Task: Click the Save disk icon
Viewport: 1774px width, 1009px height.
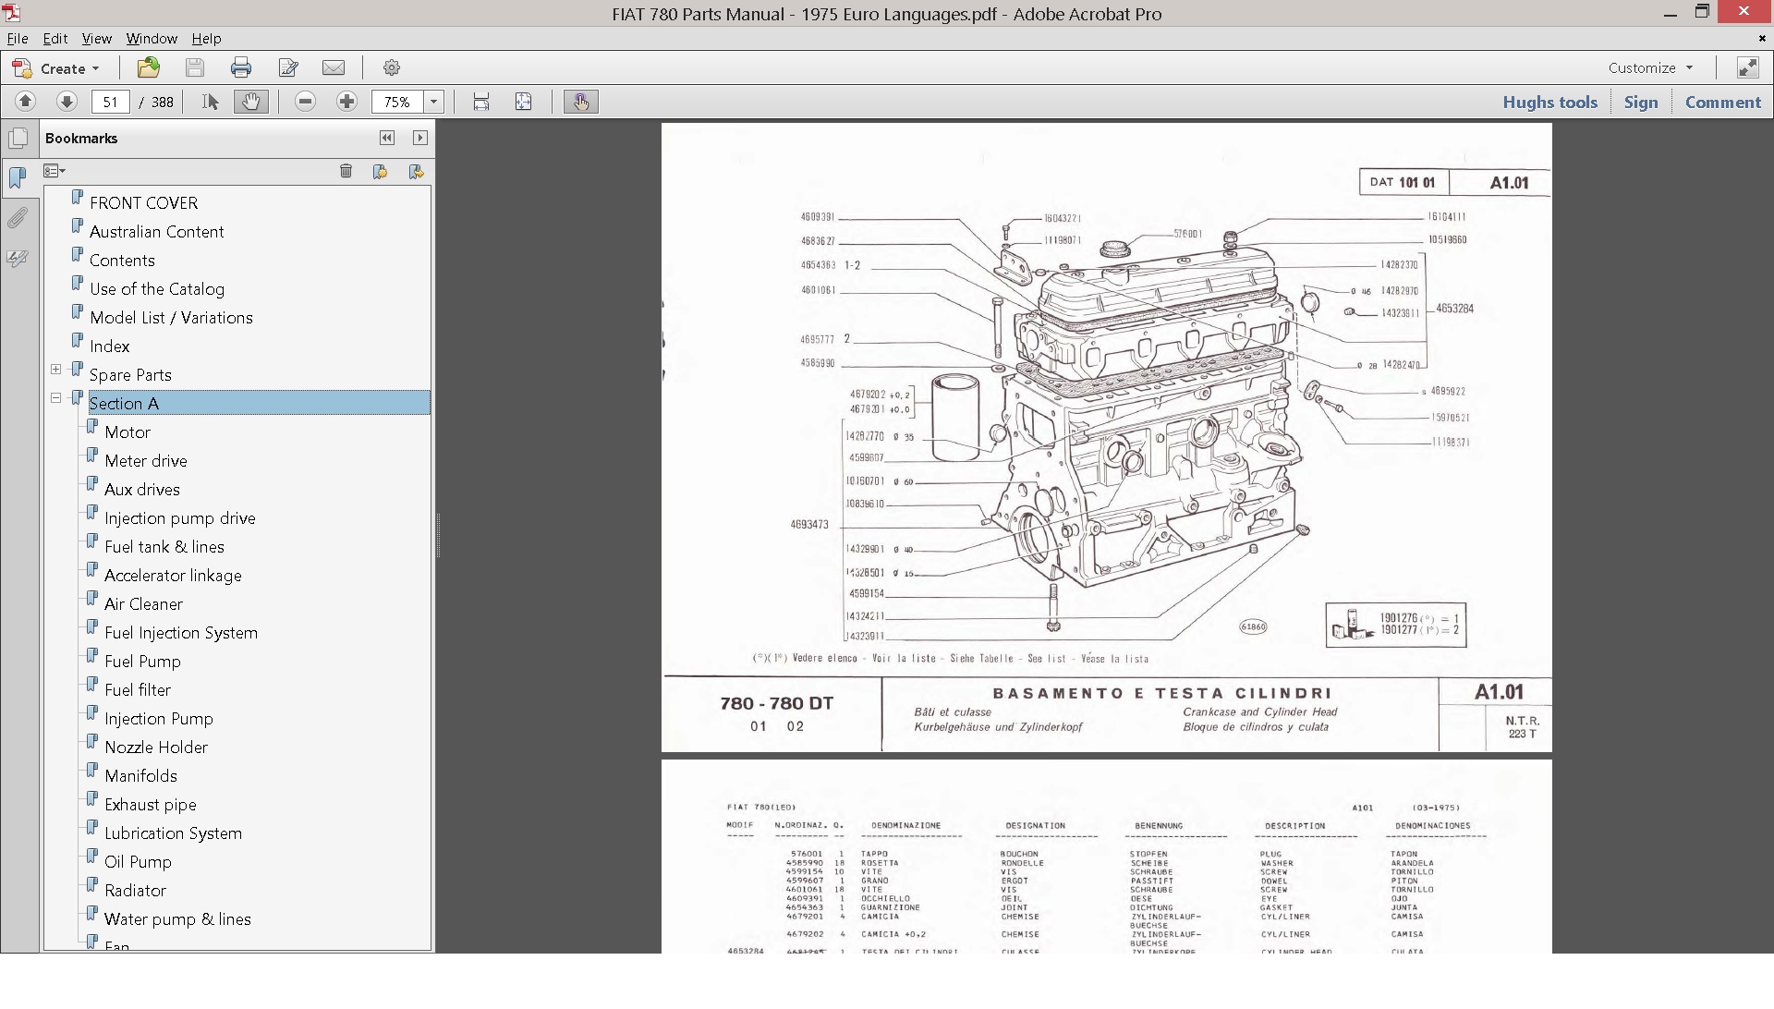Action: click(x=194, y=67)
